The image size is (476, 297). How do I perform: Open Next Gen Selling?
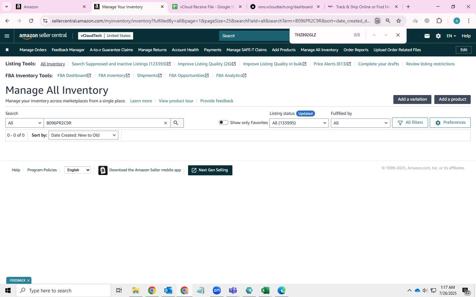point(210,170)
